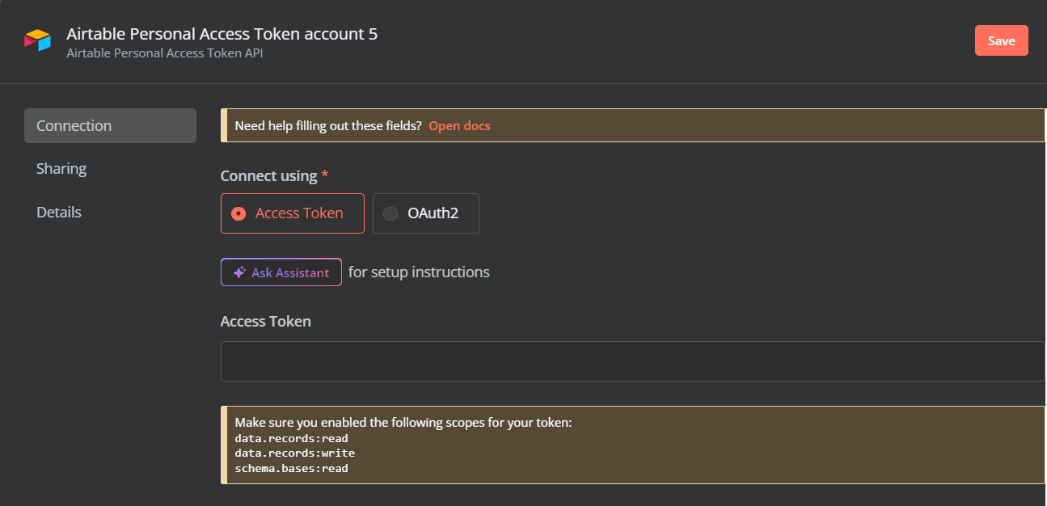This screenshot has width=1047, height=506.
Task: Open docs from the help banner
Action: coord(459,126)
